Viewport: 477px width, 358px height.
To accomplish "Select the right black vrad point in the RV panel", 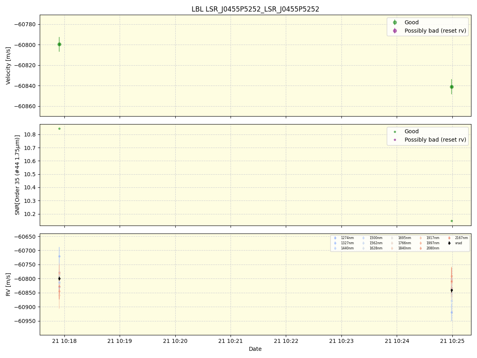I will 452,290.
